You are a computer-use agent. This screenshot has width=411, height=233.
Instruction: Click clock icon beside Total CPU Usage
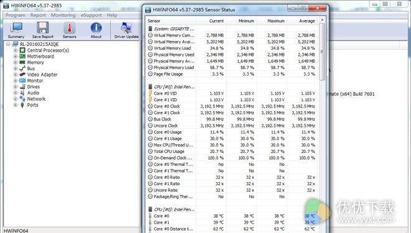(150, 152)
